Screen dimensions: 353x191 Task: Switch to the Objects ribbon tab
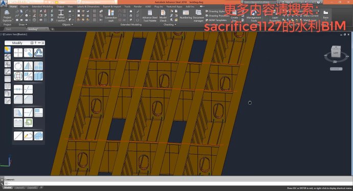25,7
